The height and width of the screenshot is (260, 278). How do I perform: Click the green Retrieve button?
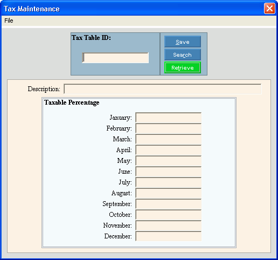(183, 67)
